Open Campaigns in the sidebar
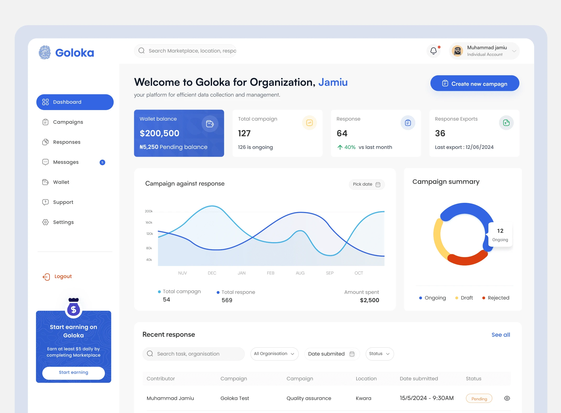Viewport: 561px width, 413px height. pyautogui.click(x=68, y=122)
